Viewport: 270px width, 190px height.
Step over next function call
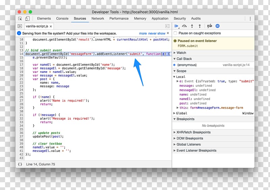point(184,26)
